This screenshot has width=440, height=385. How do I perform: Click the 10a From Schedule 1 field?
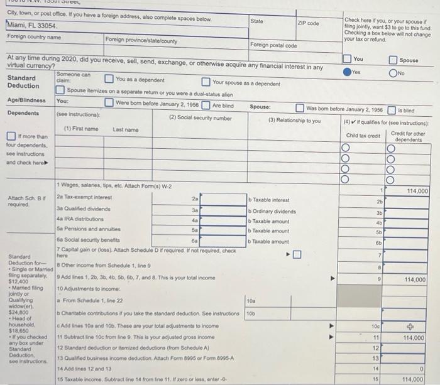click(x=314, y=301)
